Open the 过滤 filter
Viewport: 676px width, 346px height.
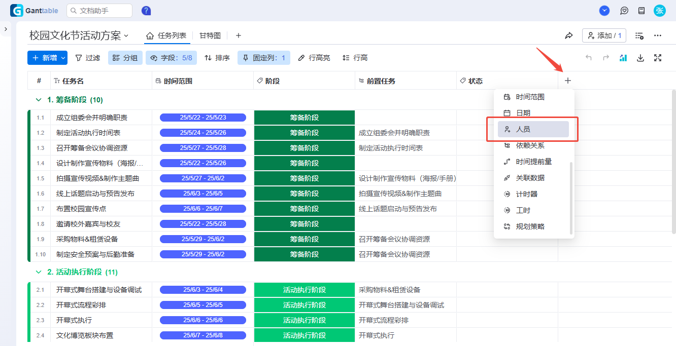point(88,58)
